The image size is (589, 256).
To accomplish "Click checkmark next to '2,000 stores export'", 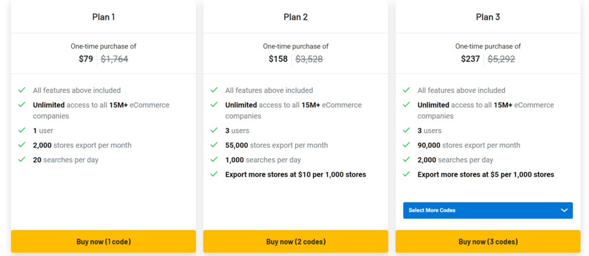I will pos(22,145).
